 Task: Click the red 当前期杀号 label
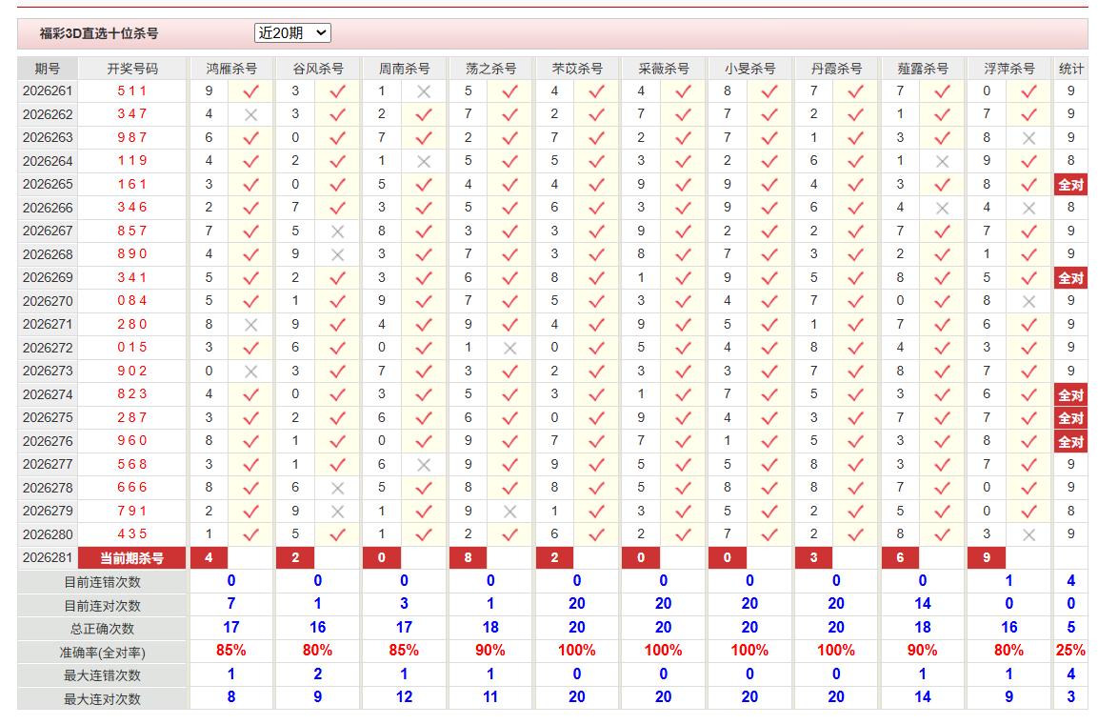[131, 558]
